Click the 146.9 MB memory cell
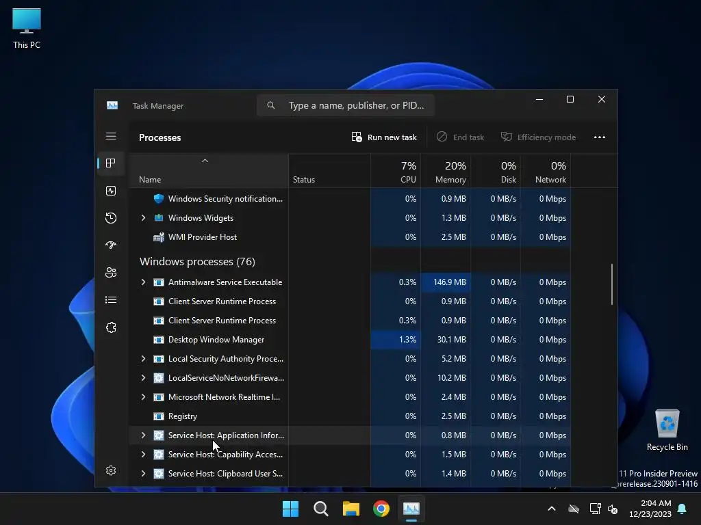This screenshot has height=525, width=701. click(446, 282)
